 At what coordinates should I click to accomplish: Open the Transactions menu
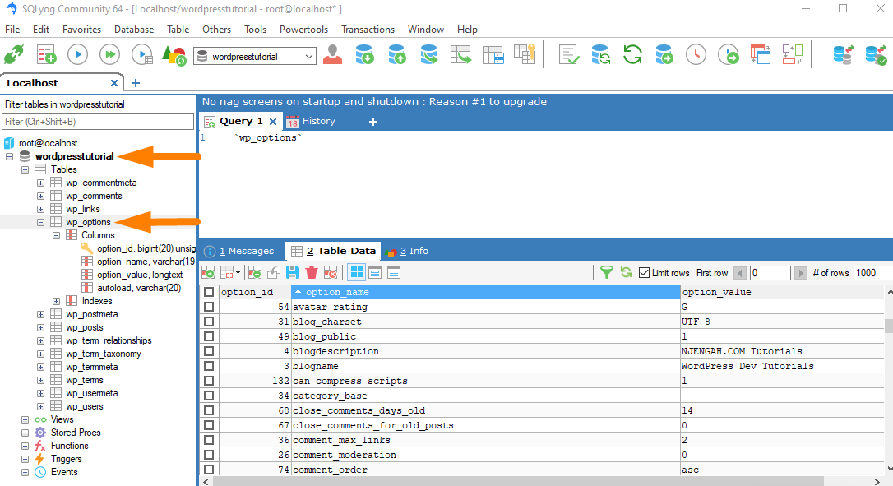point(368,29)
